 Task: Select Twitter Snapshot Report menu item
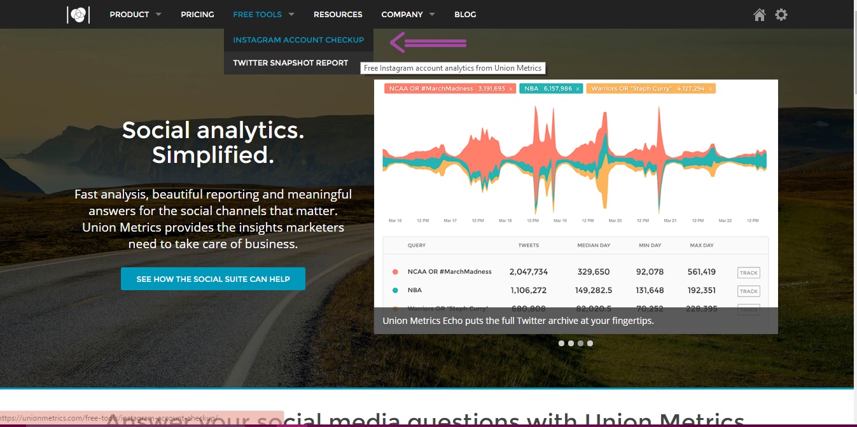click(291, 63)
